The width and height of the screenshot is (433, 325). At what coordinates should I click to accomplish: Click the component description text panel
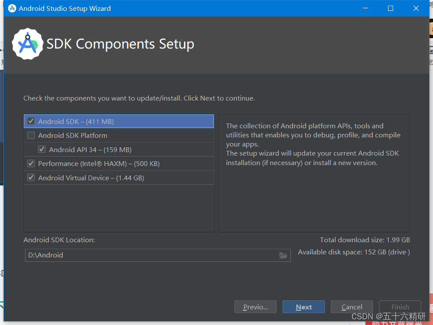coord(314,173)
